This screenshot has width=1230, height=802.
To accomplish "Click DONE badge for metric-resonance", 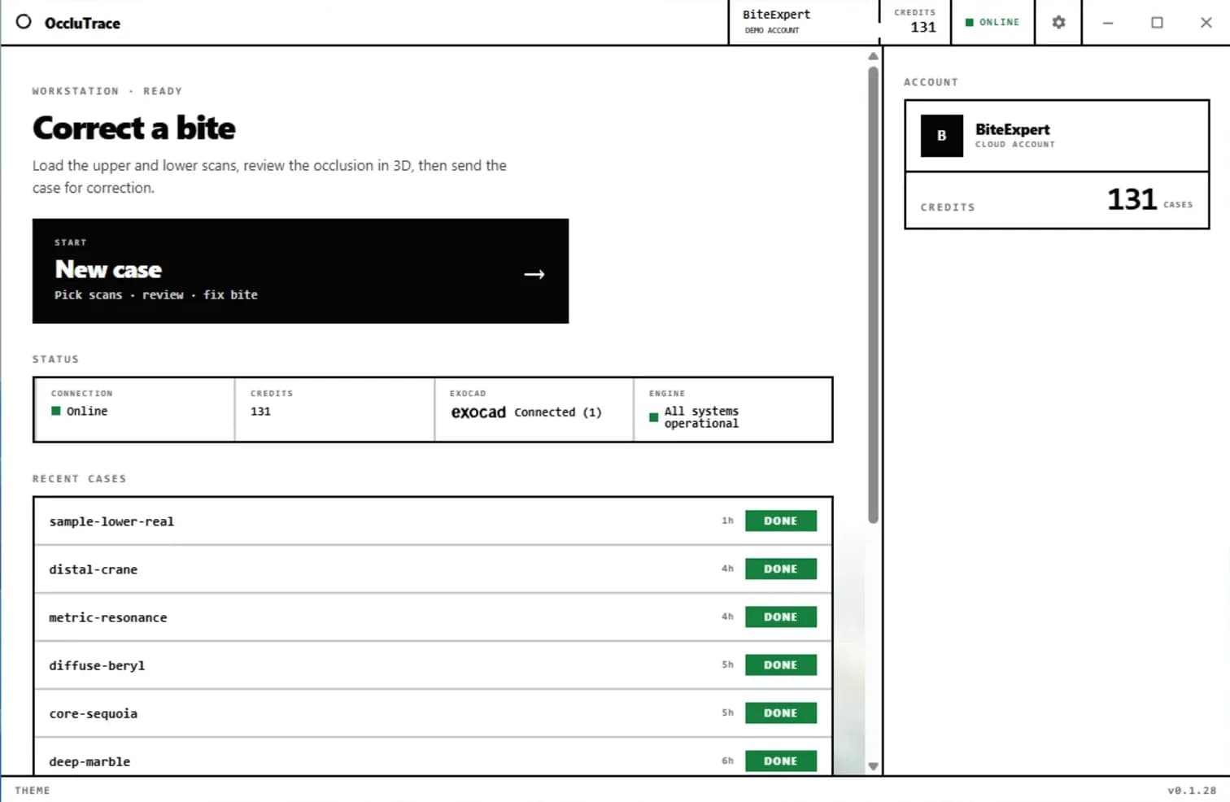I will [x=780, y=617].
